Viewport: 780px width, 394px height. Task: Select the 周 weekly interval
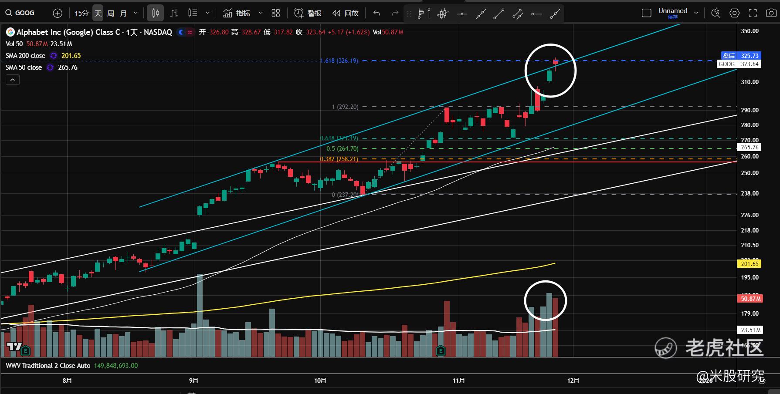coord(111,13)
